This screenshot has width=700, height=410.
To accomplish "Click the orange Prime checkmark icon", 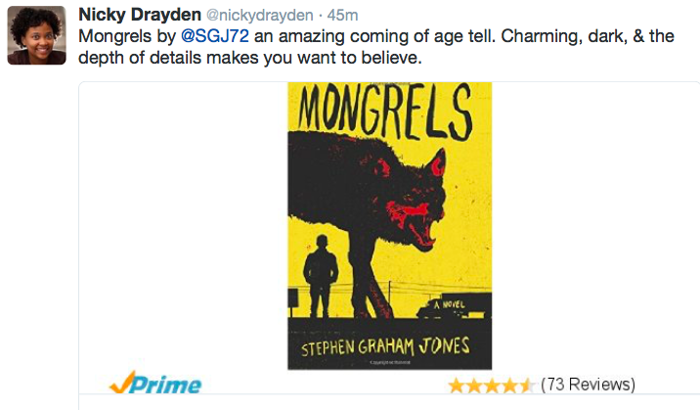I will pos(120,383).
